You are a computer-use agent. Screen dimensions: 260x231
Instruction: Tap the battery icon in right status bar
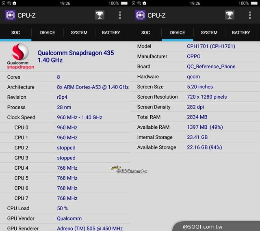point(254,3)
